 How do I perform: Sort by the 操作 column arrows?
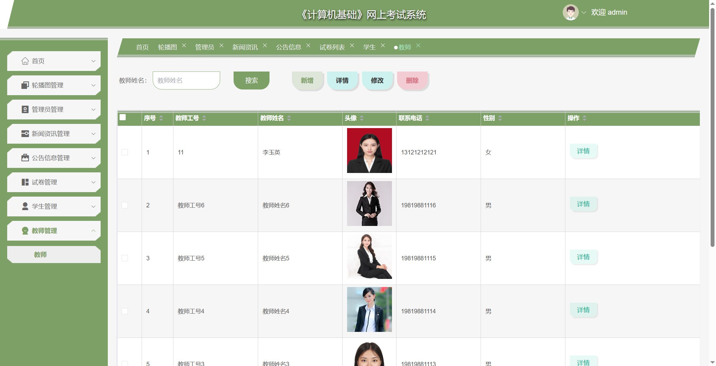tap(585, 118)
